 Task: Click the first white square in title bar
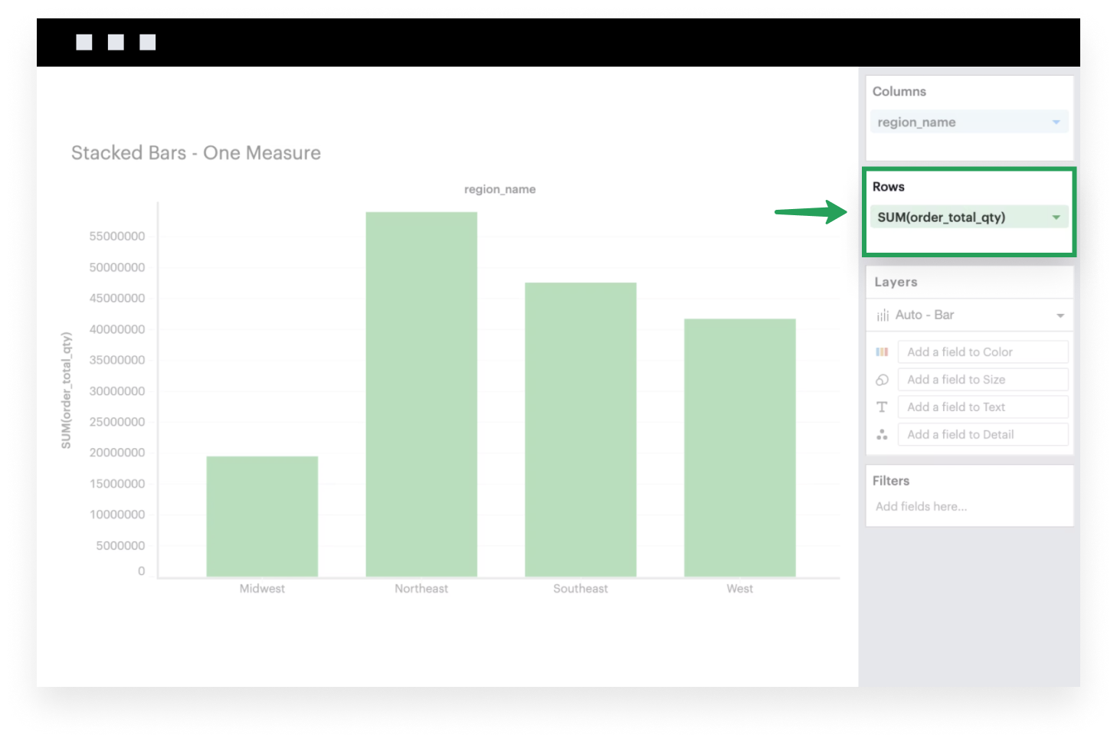pyautogui.click(x=84, y=42)
